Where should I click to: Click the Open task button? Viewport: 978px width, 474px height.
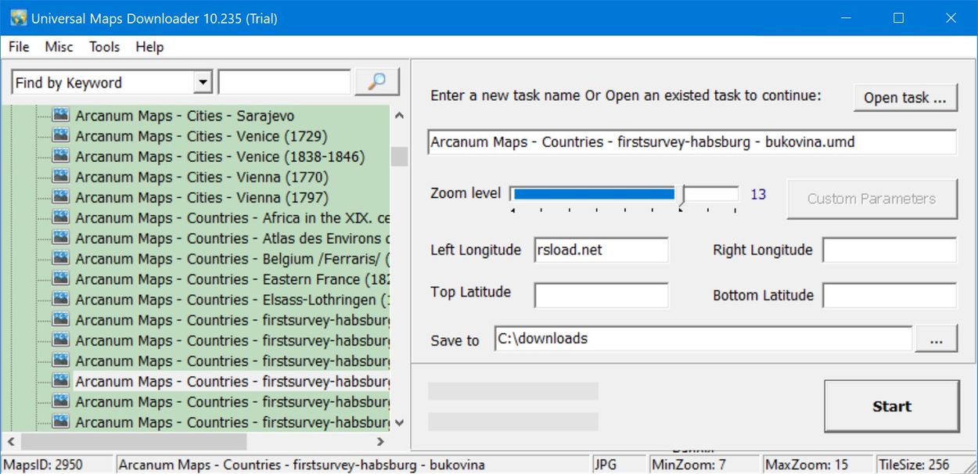pos(904,97)
